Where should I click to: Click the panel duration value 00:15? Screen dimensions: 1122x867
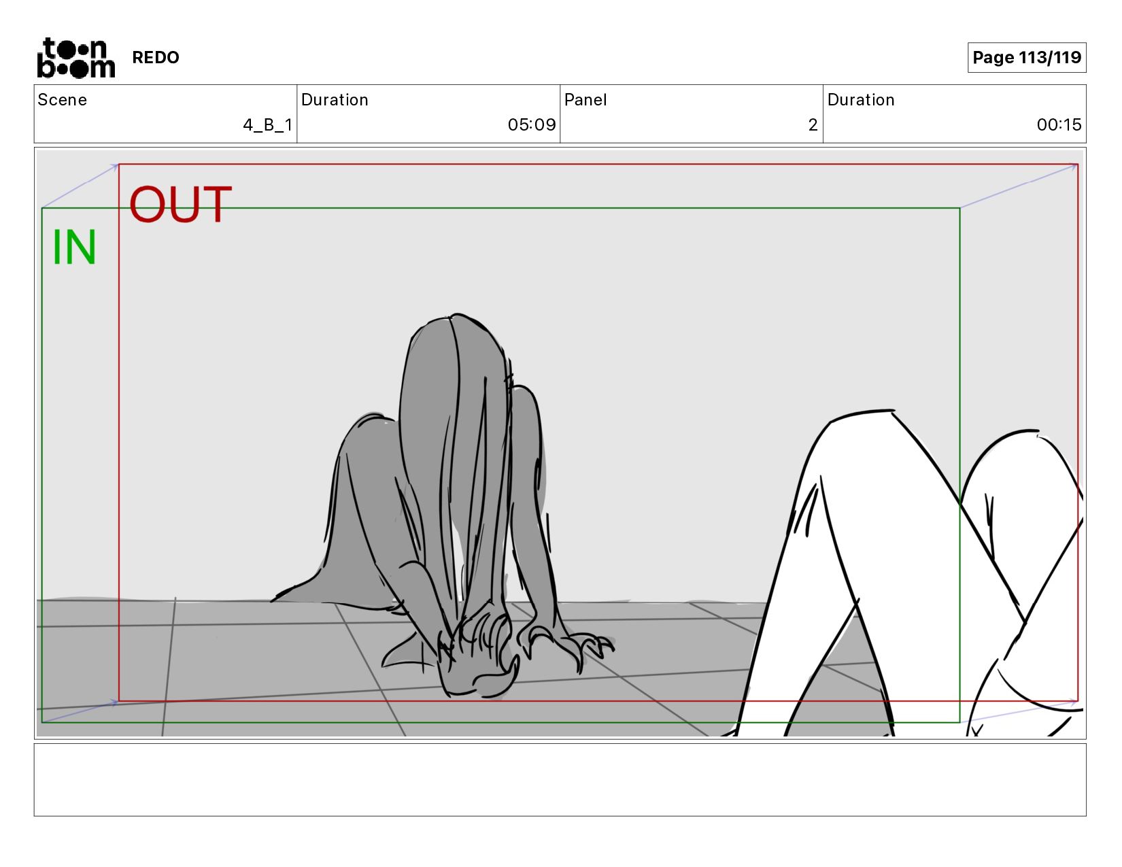tap(1059, 125)
